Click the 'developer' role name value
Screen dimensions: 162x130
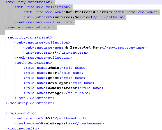[x=58, y=83]
